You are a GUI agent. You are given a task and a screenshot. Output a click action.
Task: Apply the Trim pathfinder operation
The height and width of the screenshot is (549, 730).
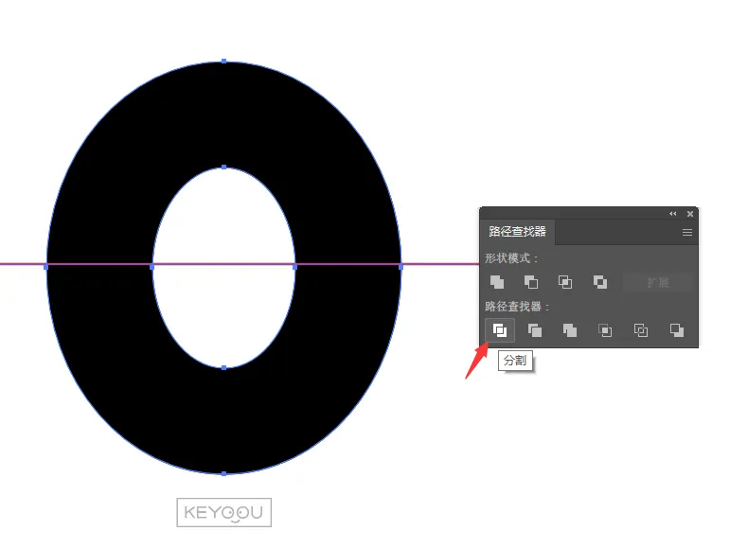[x=535, y=330]
